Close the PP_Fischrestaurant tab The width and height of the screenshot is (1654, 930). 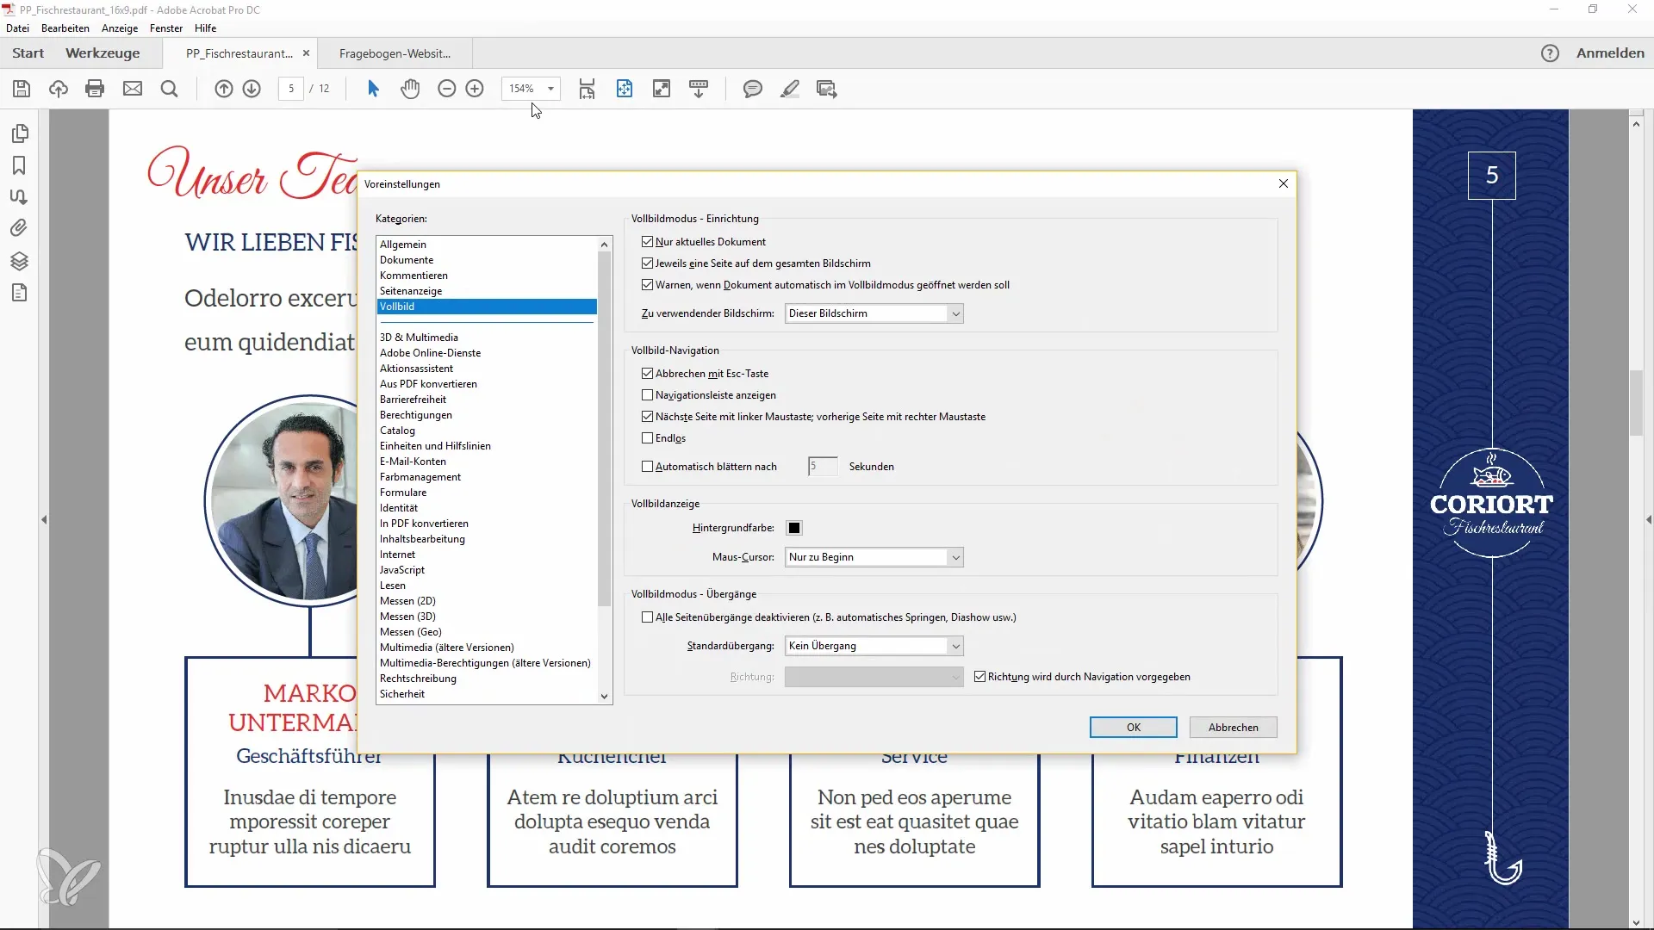coord(306,53)
